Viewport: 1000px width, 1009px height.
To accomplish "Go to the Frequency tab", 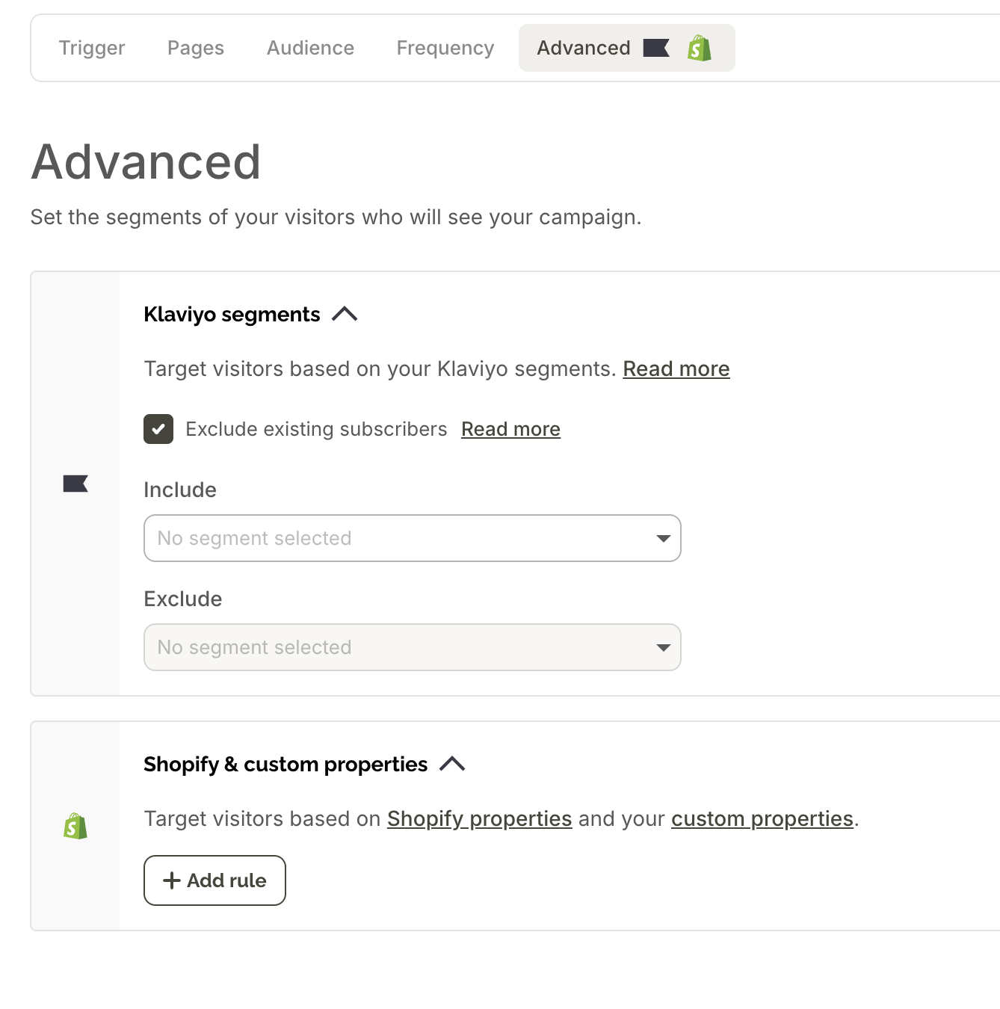I will tap(445, 48).
